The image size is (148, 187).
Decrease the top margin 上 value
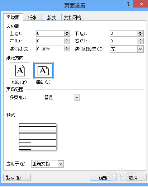coord(67,35)
